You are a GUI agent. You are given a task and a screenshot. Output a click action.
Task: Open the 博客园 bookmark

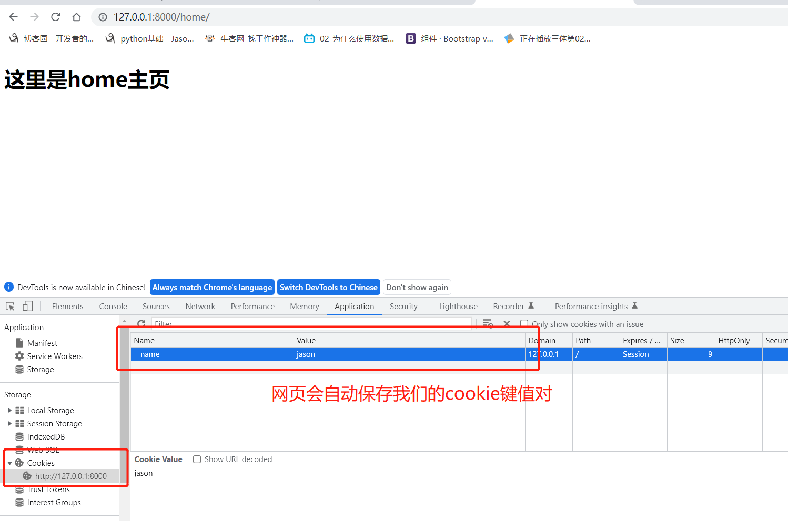(52, 38)
